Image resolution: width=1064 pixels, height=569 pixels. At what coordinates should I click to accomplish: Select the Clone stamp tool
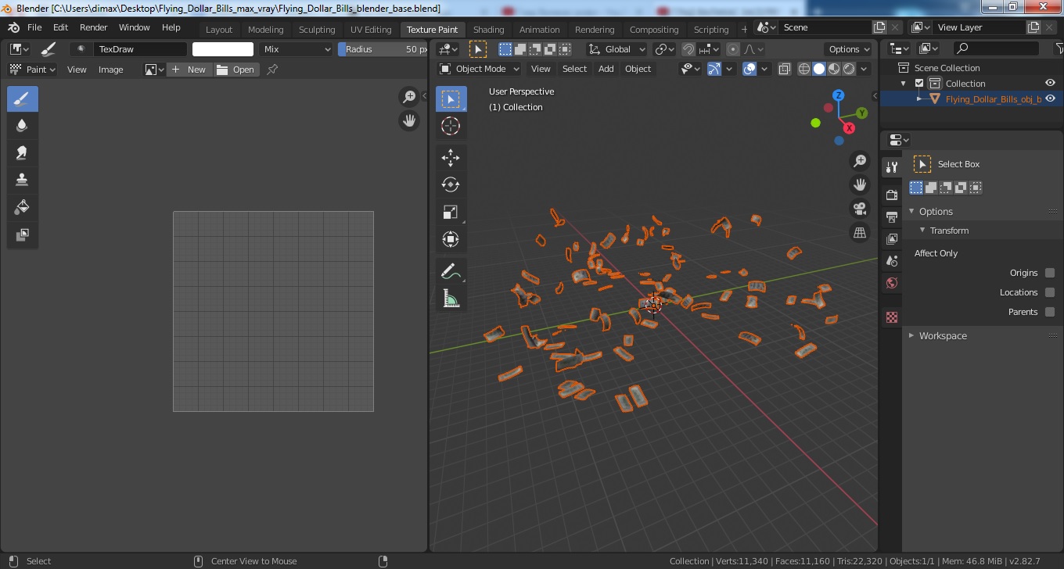[22, 180]
